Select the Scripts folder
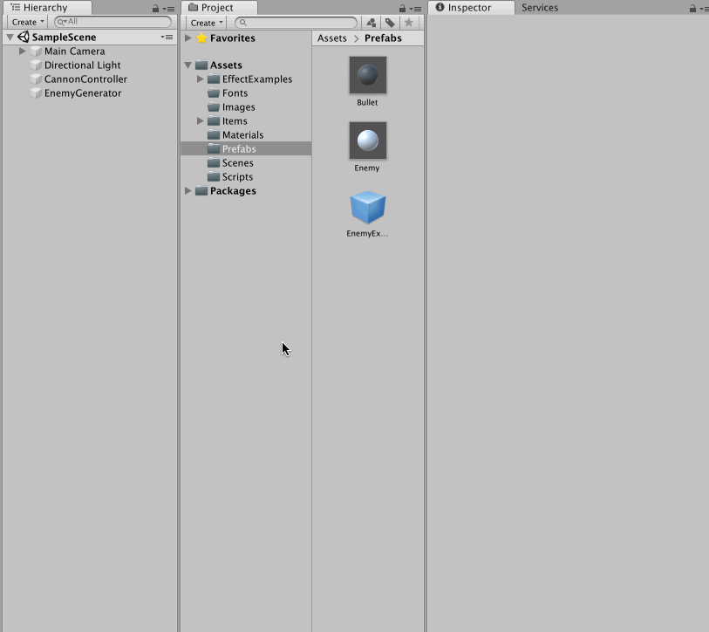709x632 pixels. click(x=237, y=177)
